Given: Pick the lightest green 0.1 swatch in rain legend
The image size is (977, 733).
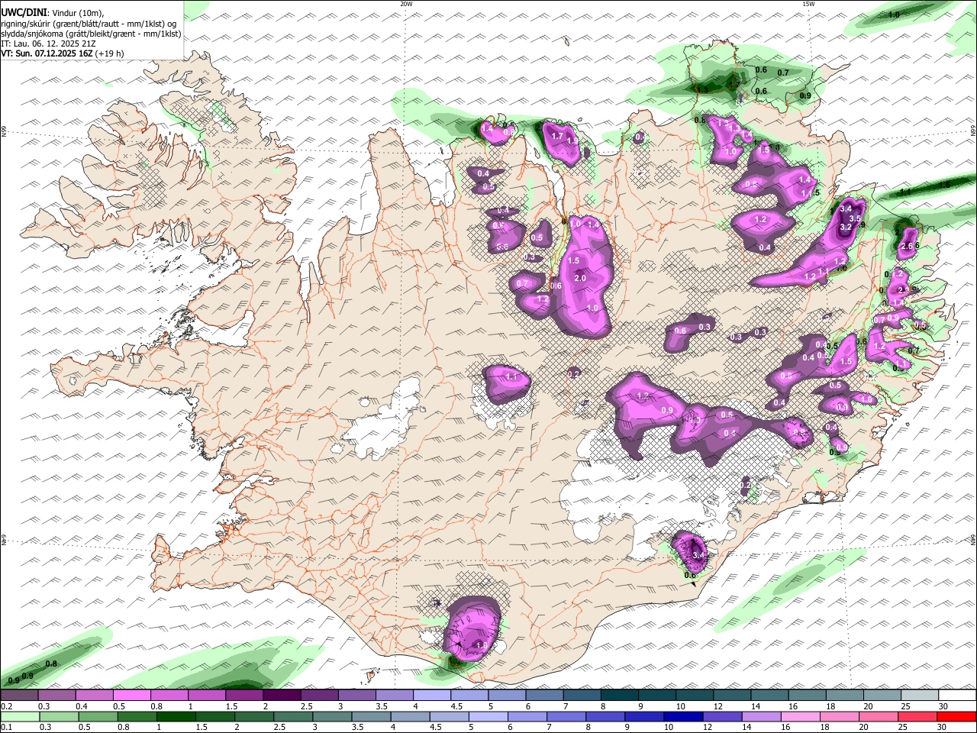Looking at the screenshot, I should click(20, 716).
